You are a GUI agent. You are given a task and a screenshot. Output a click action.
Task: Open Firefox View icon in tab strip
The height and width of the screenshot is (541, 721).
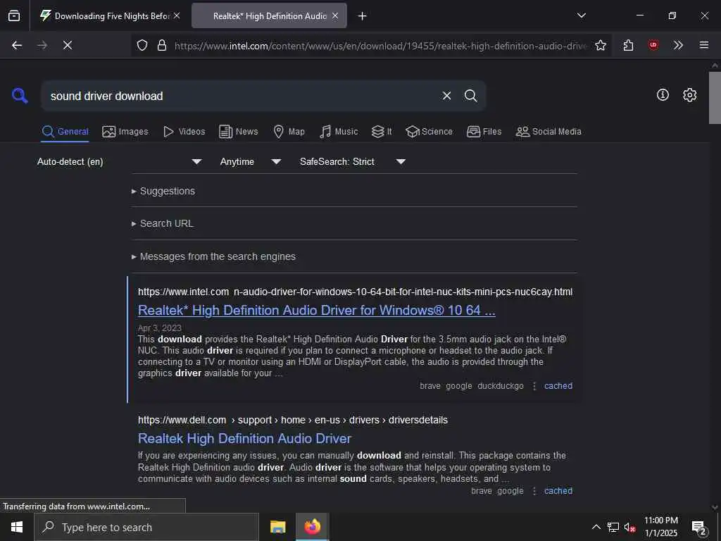[14, 15]
